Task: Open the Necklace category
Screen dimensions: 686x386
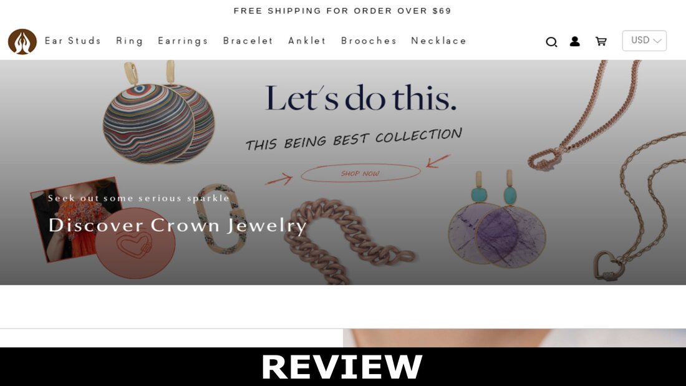Action: point(439,41)
